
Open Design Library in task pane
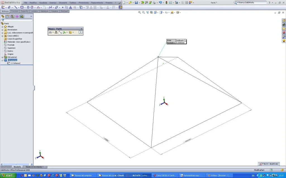284,24
